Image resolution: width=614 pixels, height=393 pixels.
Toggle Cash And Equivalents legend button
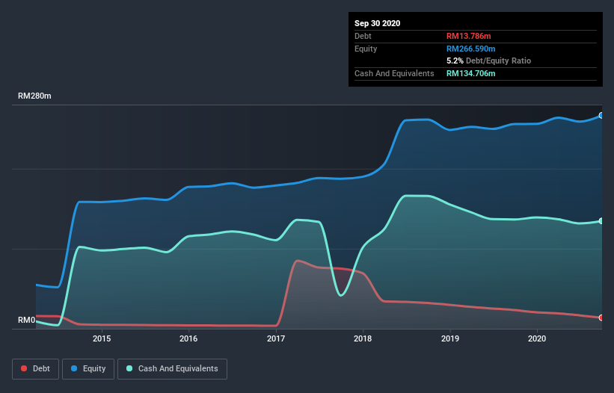(172, 369)
